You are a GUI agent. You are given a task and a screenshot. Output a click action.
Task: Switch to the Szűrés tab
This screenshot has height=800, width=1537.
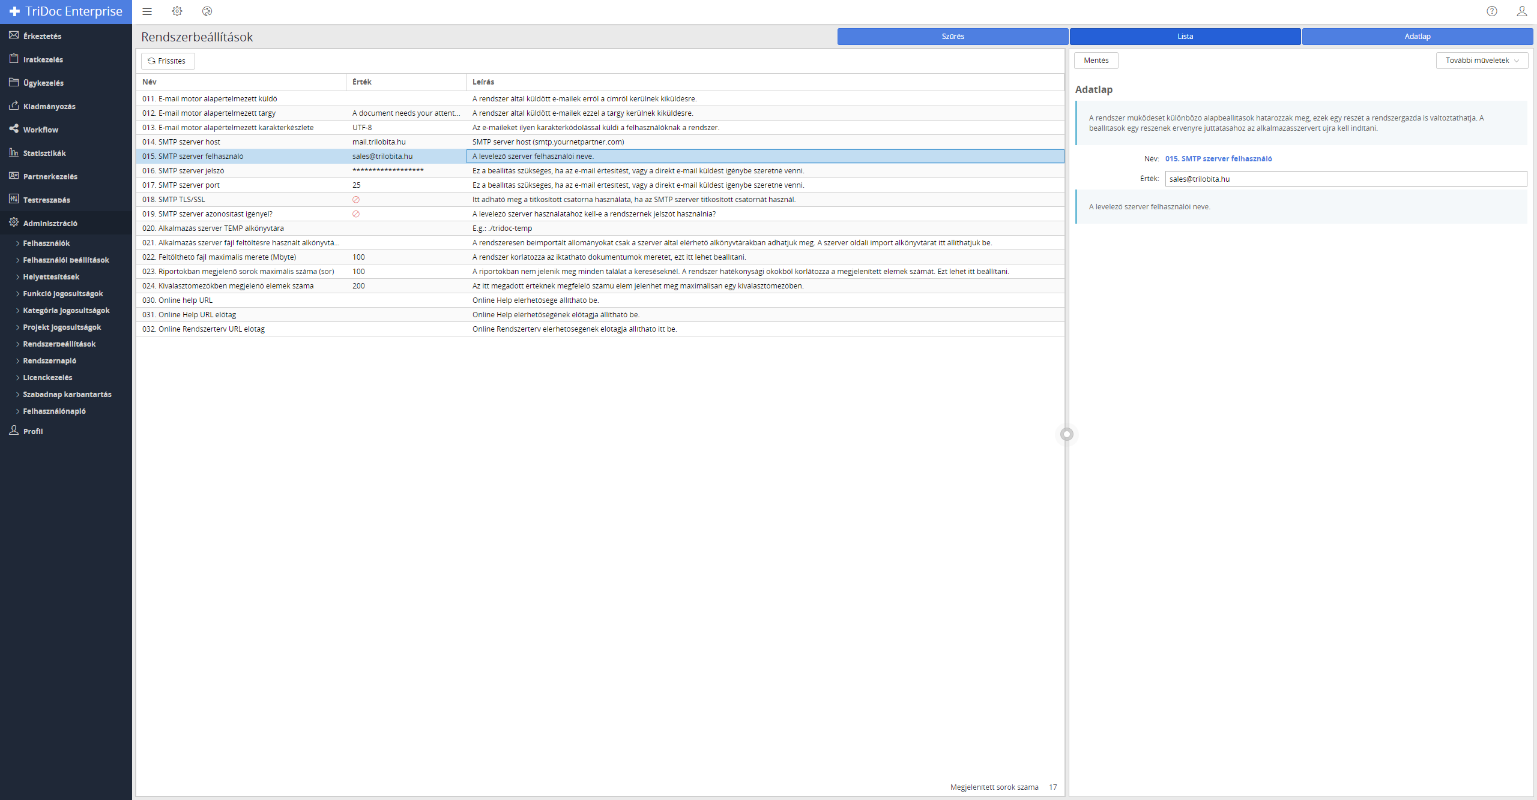(x=952, y=37)
